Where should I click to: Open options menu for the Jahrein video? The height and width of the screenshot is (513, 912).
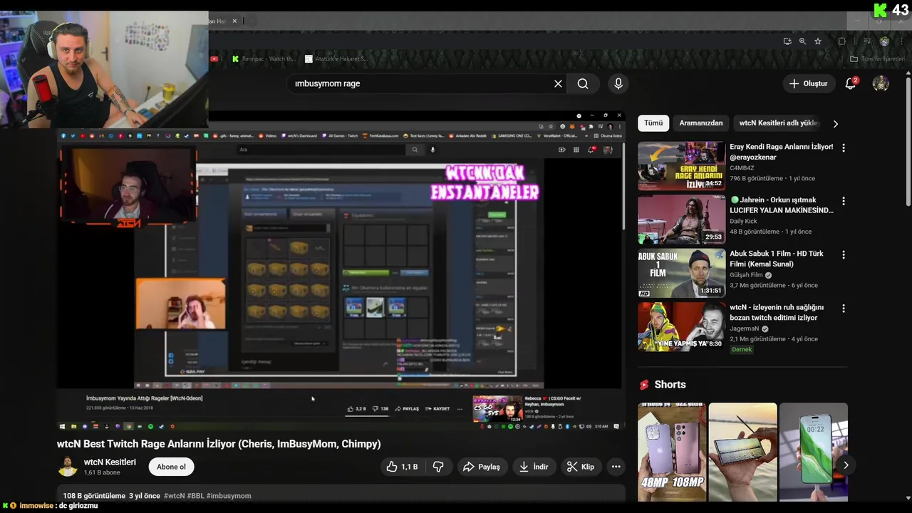pyautogui.click(x=844, y=201)
